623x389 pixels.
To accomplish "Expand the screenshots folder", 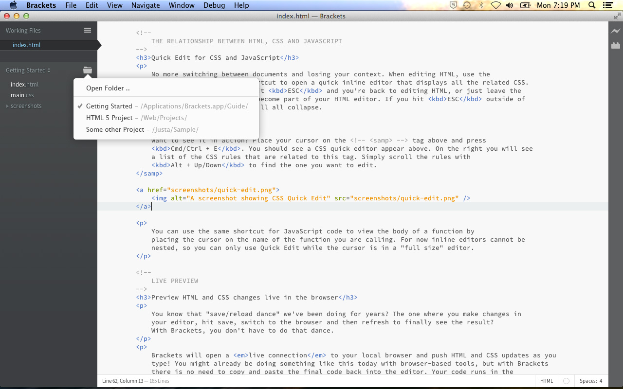I will click(x=7, y=106).
